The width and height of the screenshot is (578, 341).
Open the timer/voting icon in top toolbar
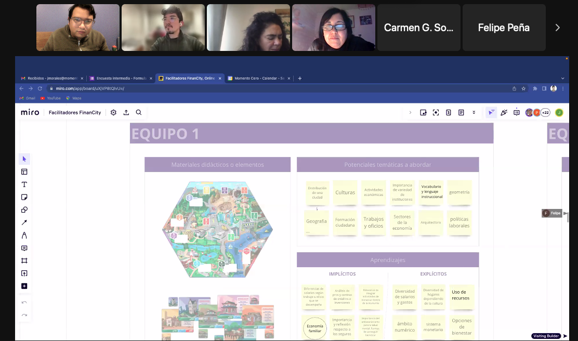click(448, 112)
